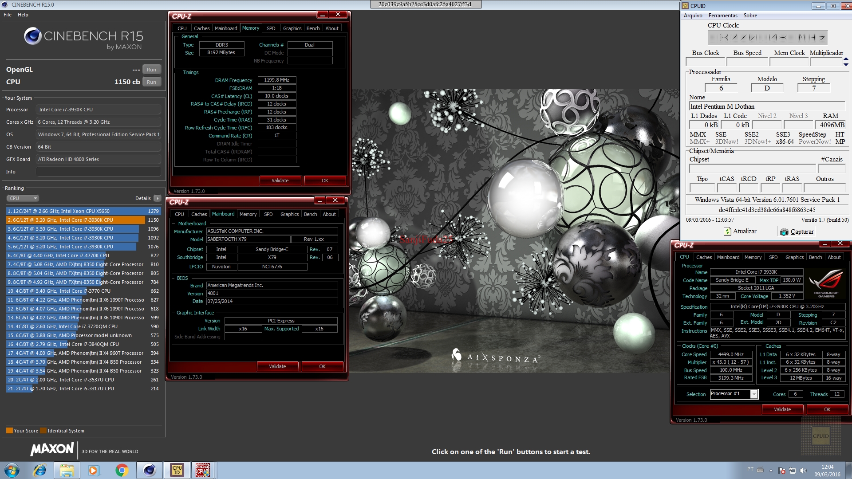
Task: Click the PT language indicator
Action: click(750, 469)
